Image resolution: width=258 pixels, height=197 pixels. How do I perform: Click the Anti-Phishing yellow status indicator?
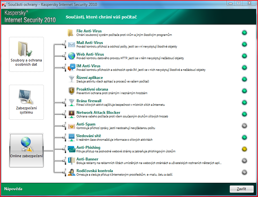click(x=244, y=149)
